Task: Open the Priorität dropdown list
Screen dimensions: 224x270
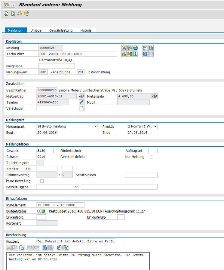Action: pyautogui.click(x=155, y=127)
